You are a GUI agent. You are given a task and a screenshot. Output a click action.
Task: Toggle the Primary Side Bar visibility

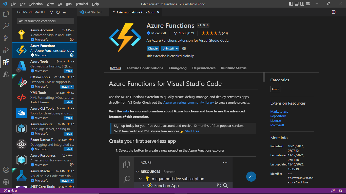(291, 4)
